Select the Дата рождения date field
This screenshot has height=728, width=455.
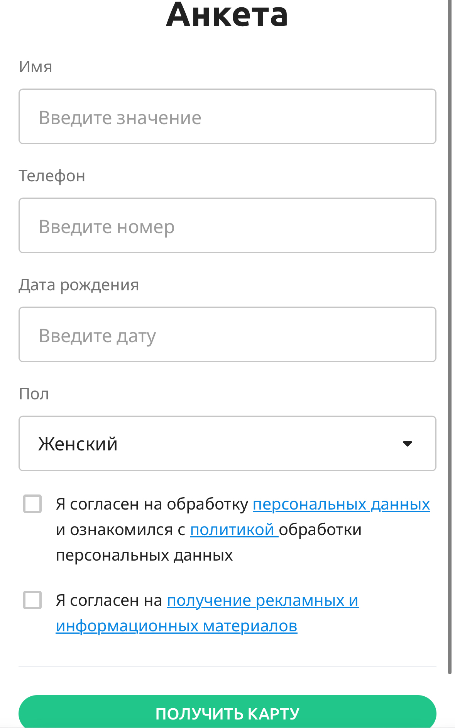(227, 335)
